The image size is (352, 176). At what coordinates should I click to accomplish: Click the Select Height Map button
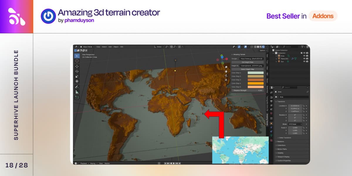coord(248,69)
